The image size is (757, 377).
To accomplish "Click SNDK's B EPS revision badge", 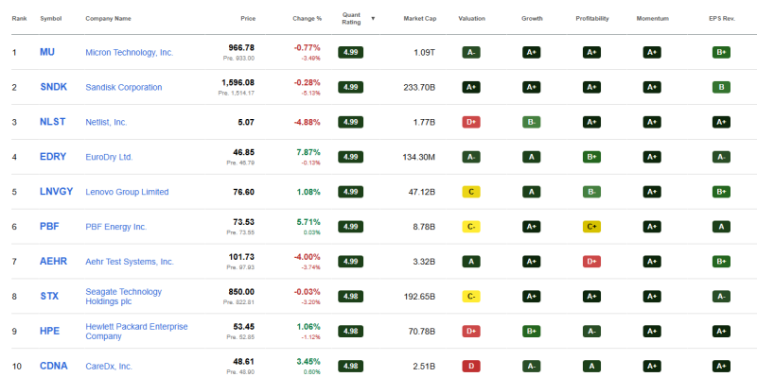I will tap(721, 87).
